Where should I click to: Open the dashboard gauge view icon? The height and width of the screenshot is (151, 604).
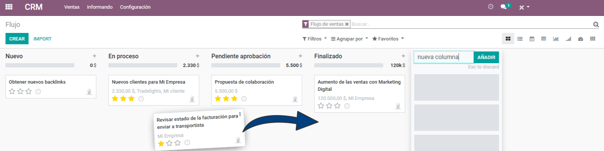tap(581, 39)
